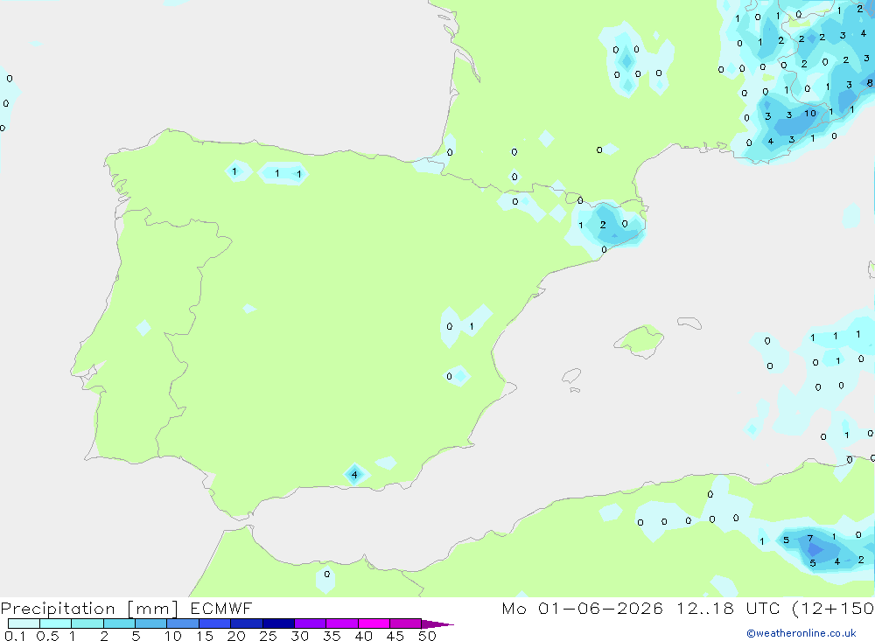
Task: Click Menorca island outline on the map
Action: (x=689, y=323)
